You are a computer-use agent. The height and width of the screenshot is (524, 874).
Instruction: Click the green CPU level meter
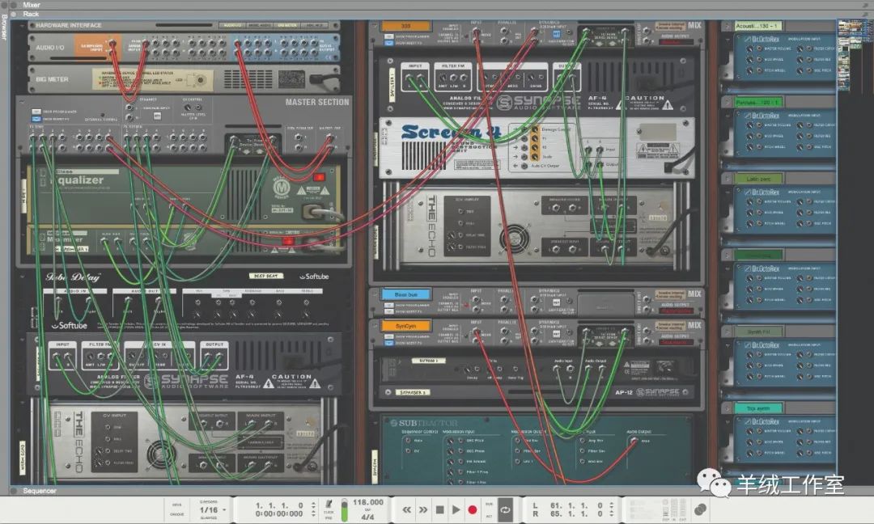[344, 509]
